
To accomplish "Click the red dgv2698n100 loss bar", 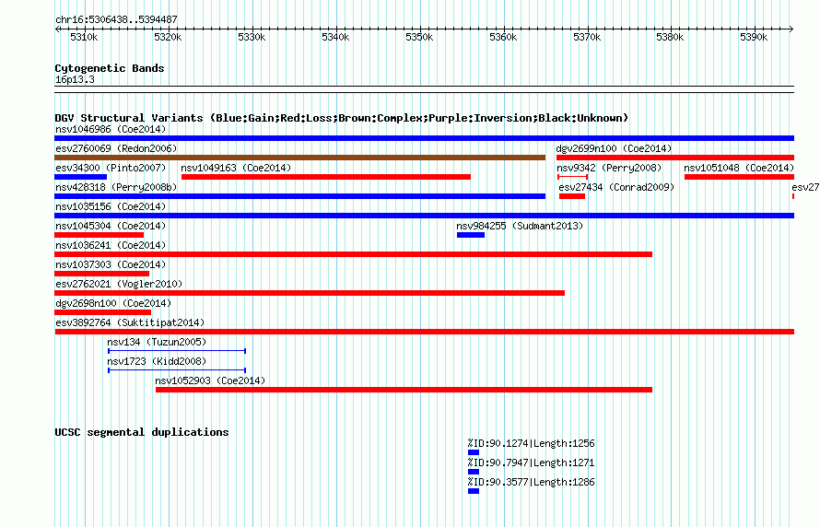I will (102, 312).
